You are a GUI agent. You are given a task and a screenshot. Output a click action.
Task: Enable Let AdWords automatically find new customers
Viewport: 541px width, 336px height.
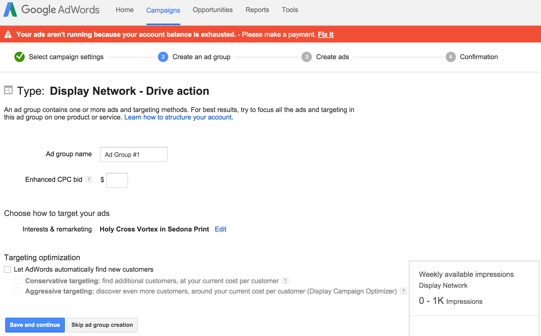pyautogui.click(x=7, y=269)
